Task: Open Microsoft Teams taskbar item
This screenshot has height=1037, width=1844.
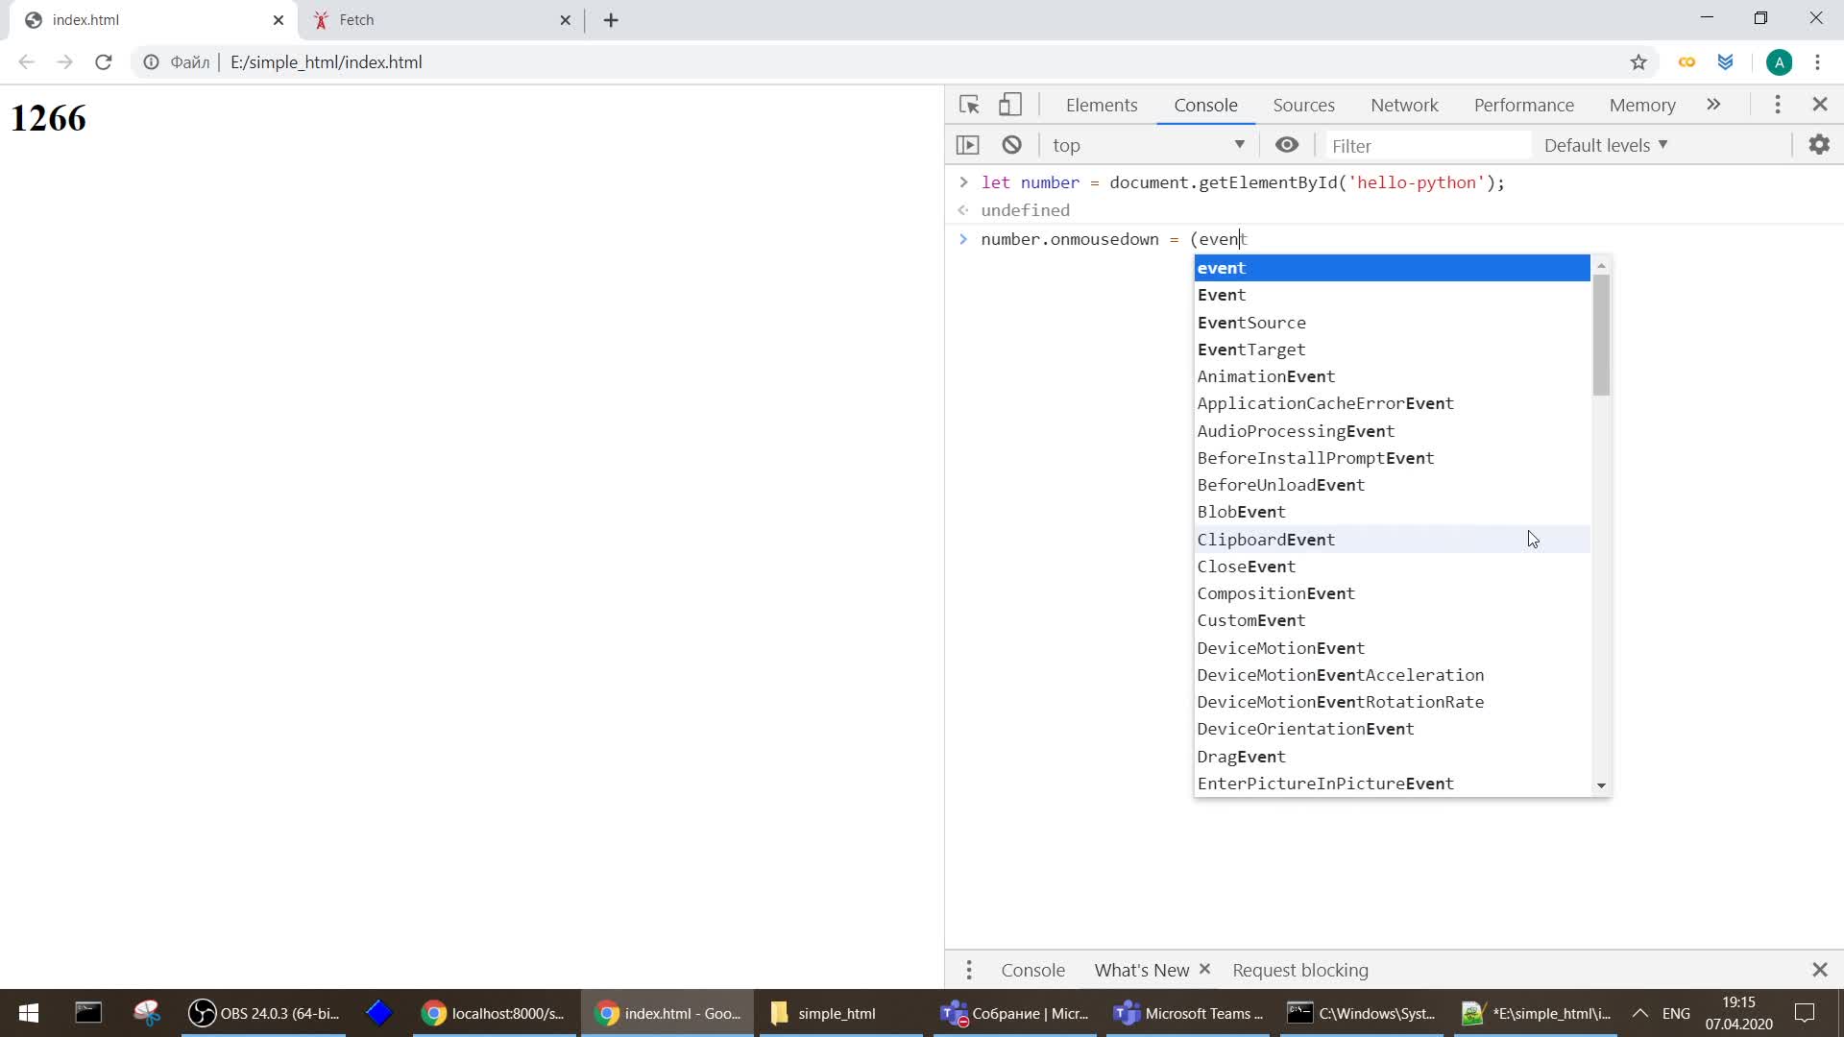Action: tap(1188, 1013)
